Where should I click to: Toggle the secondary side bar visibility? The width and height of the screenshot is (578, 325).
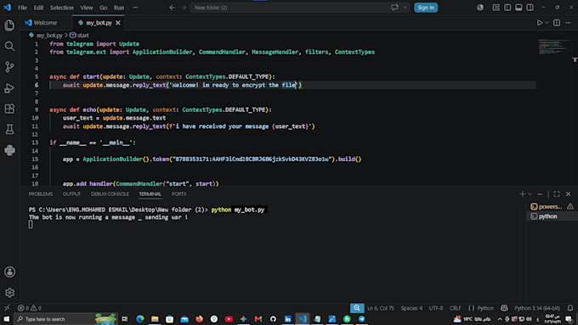click(x=530, y=8)
